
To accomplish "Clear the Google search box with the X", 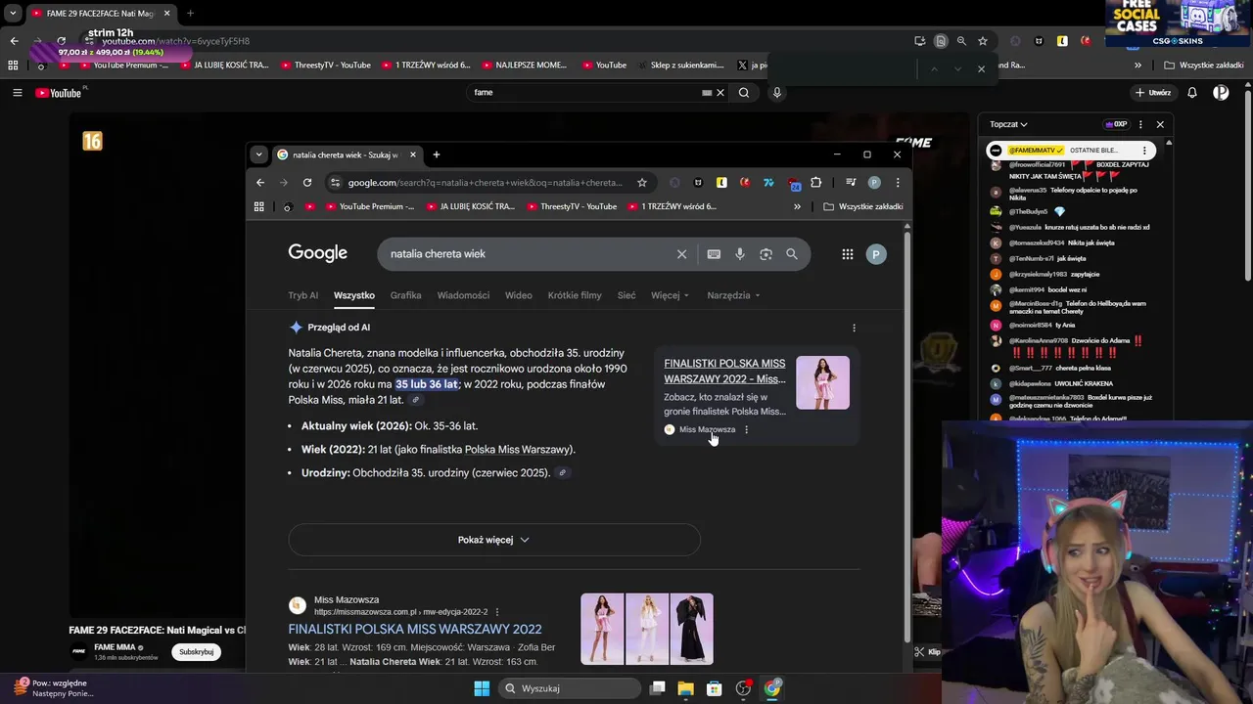I will [x=682, y=254].
